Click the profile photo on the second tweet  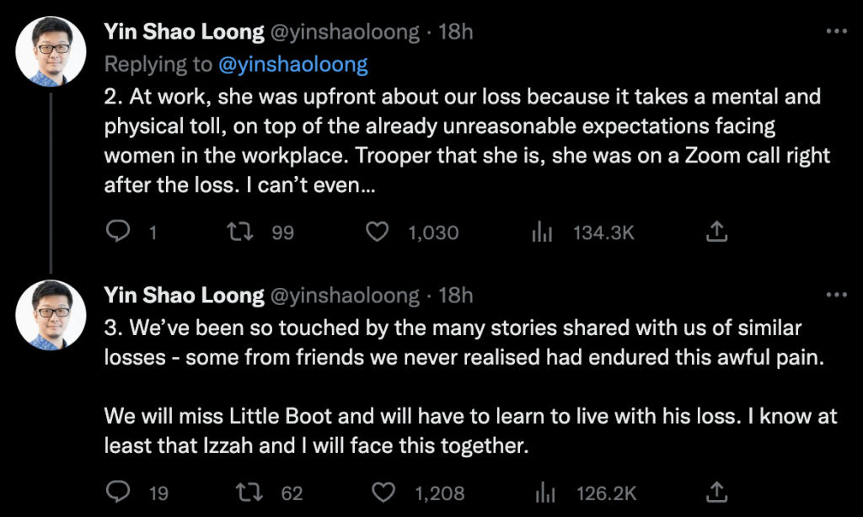point(51,314)
